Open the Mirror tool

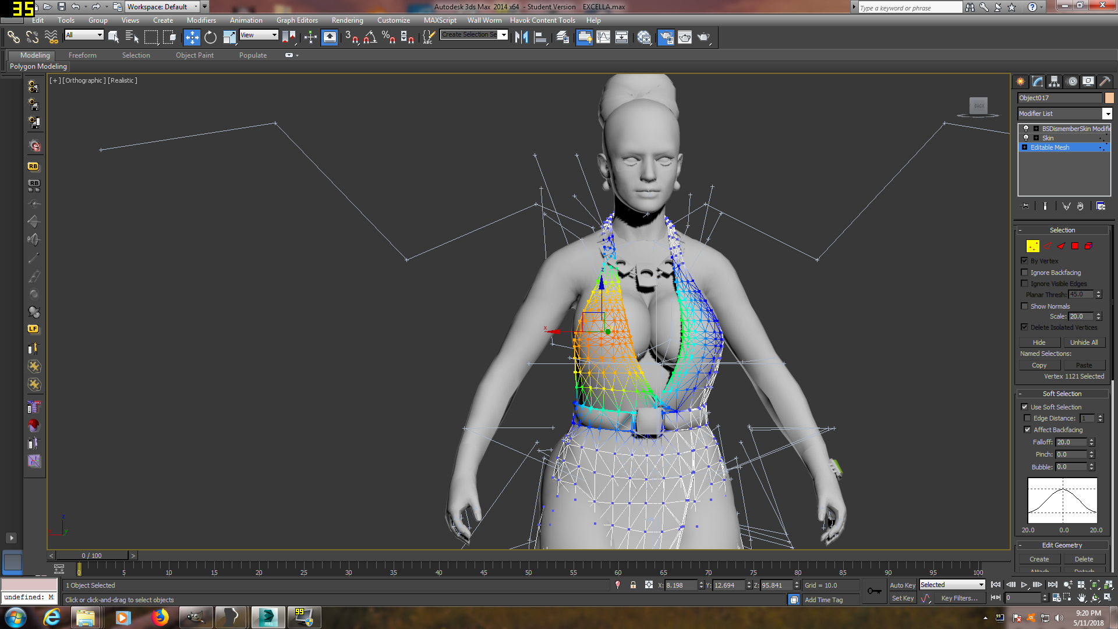click(521, 37)
